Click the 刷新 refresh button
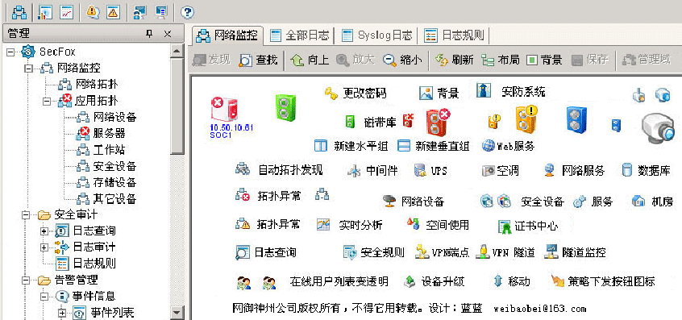The image size is (682, 320). coord(455,60)
